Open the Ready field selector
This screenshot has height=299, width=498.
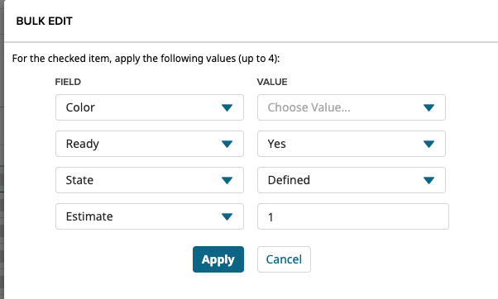[150, 144]
